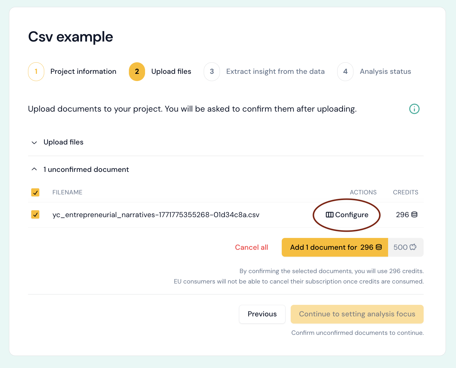Click the step 3 circle indicator
The height and width of the screenshot is (368, 456).
212,72
